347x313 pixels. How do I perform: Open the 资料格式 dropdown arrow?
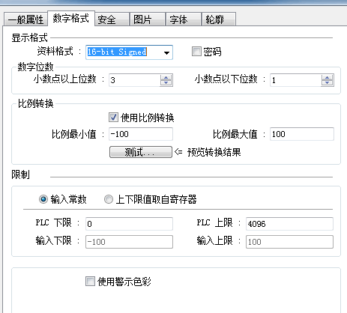coord(166,52)
